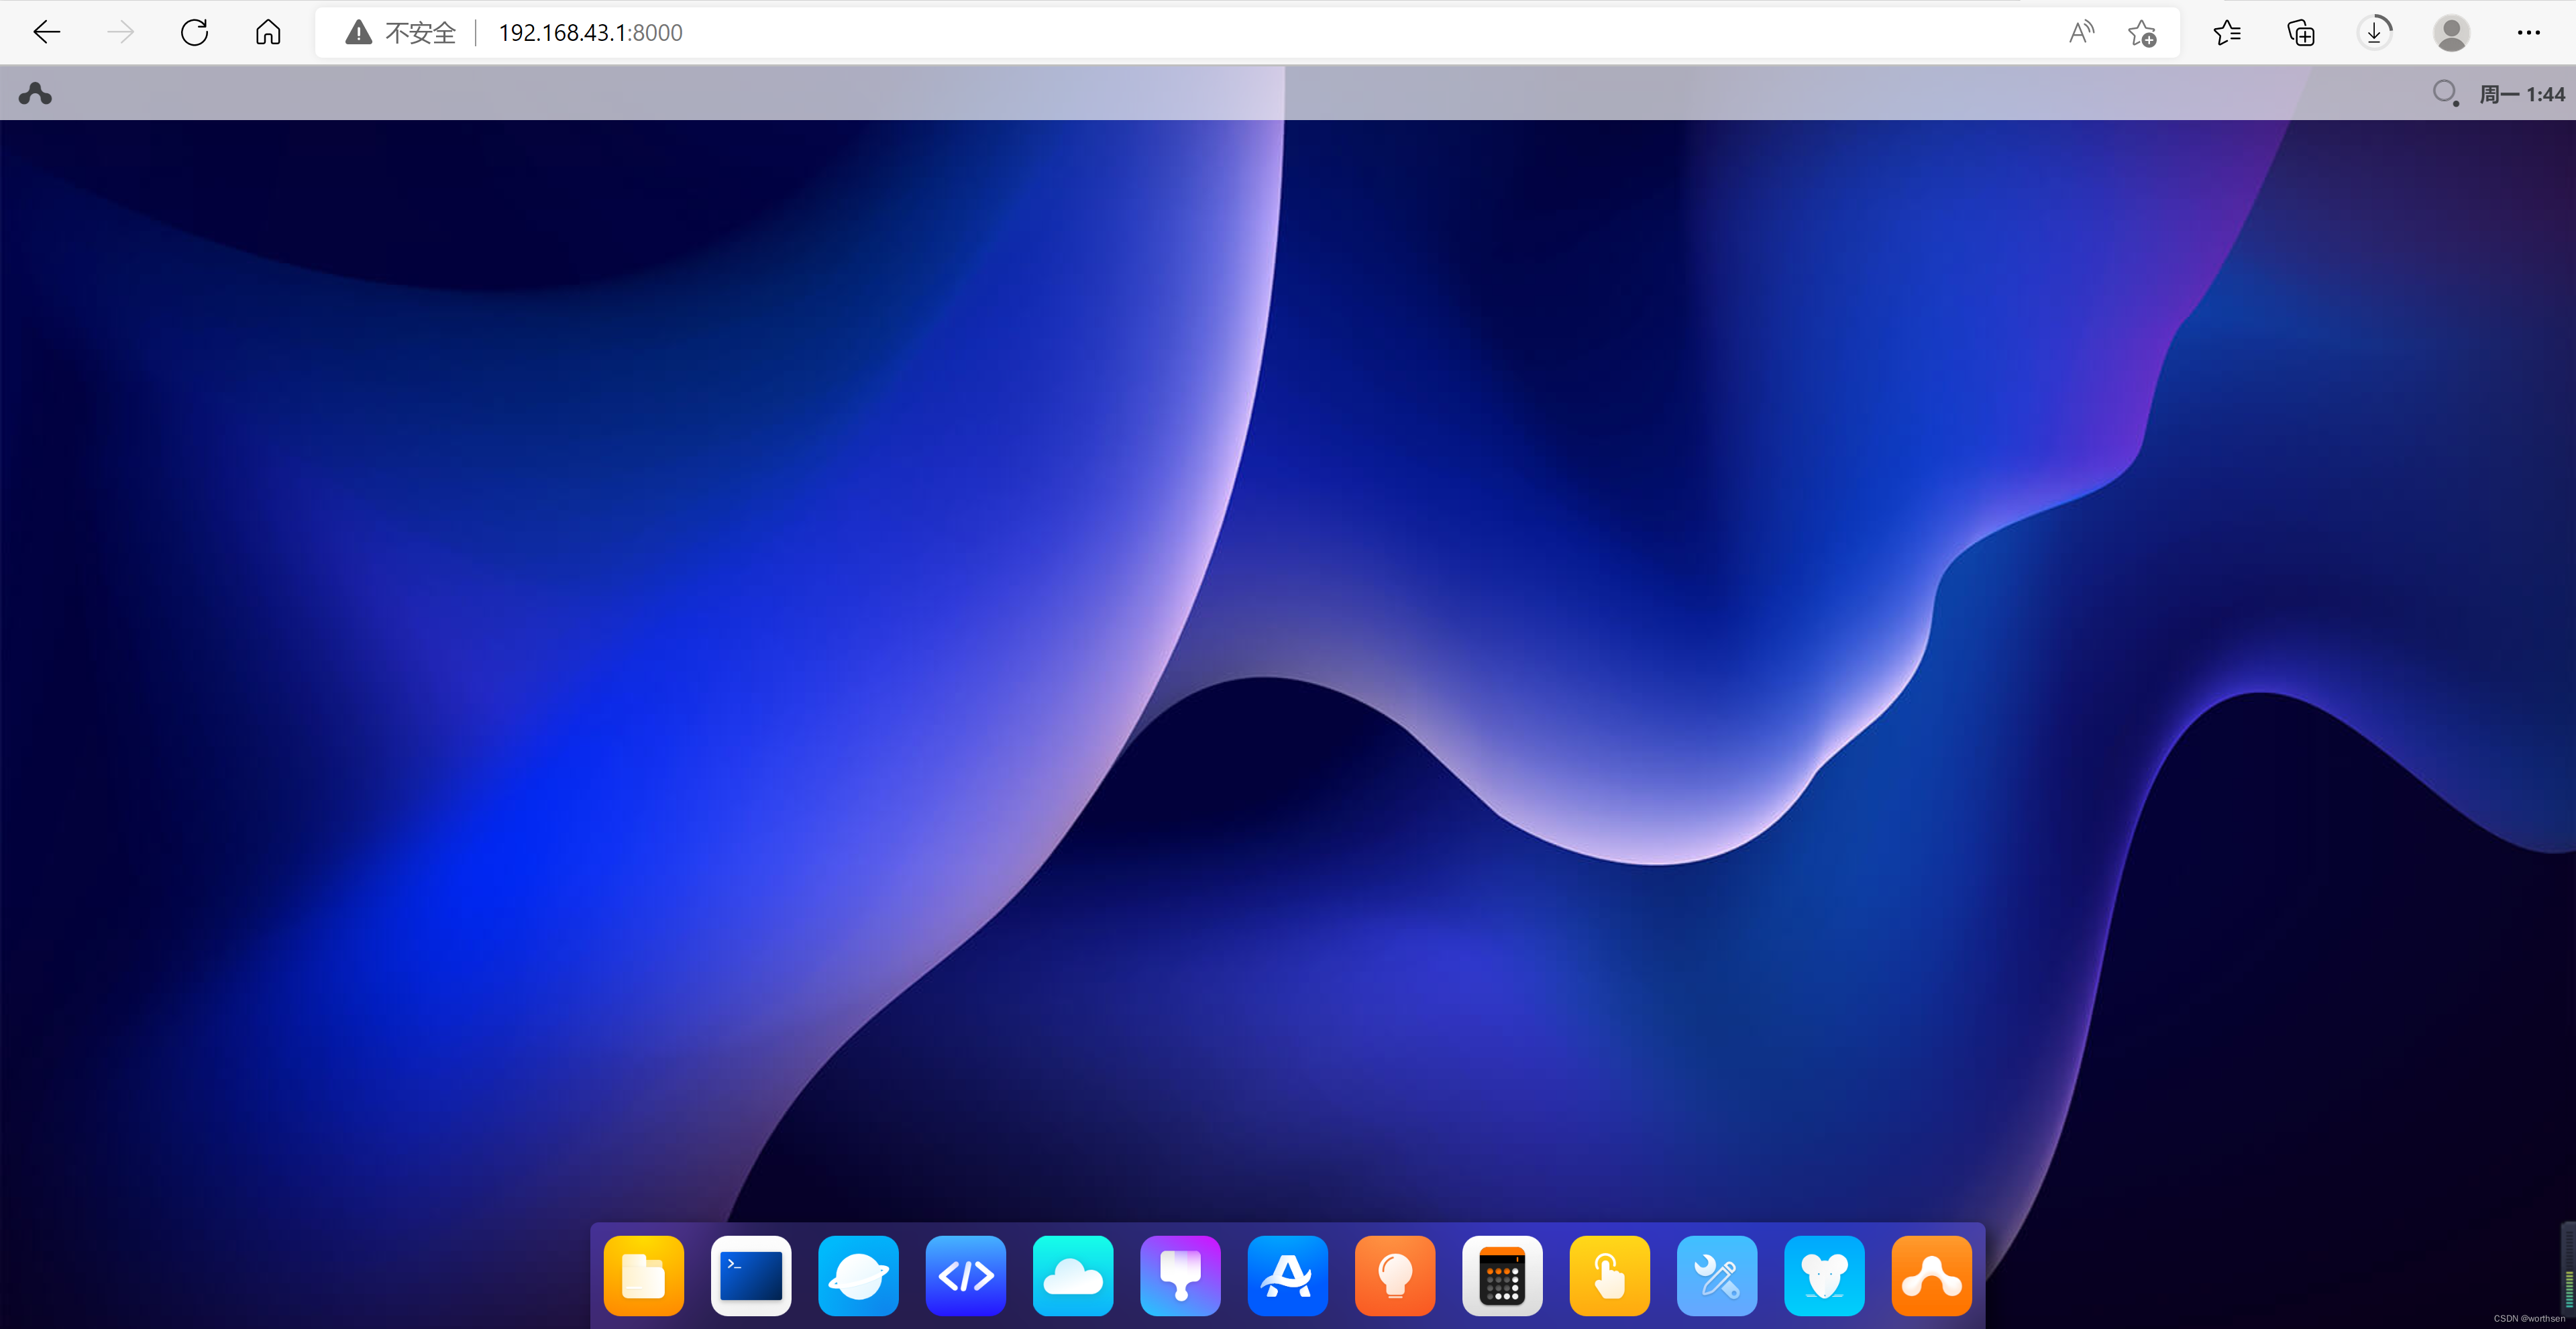The width and height of the screenshot is (2576, 1329).
Task: Launch the paintbrush theme app
Action: 1180,1275
